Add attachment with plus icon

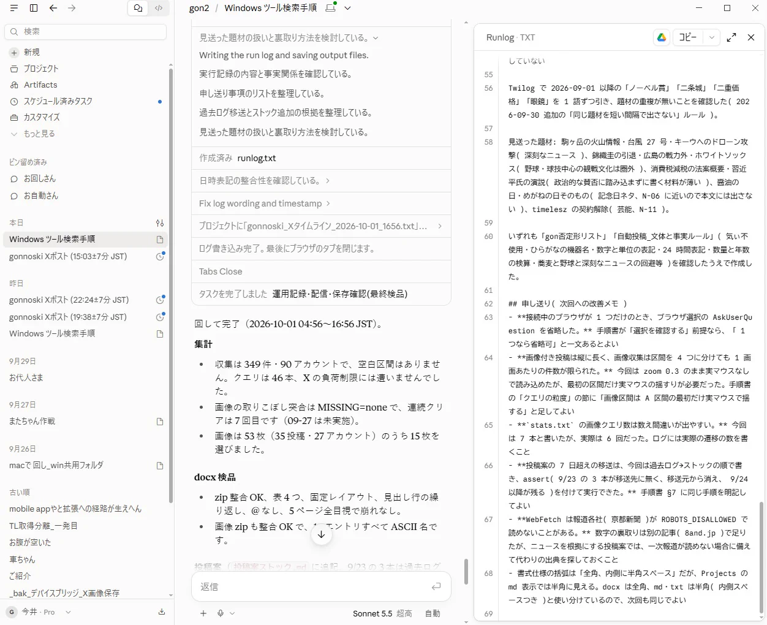click(x=203, y=613)
